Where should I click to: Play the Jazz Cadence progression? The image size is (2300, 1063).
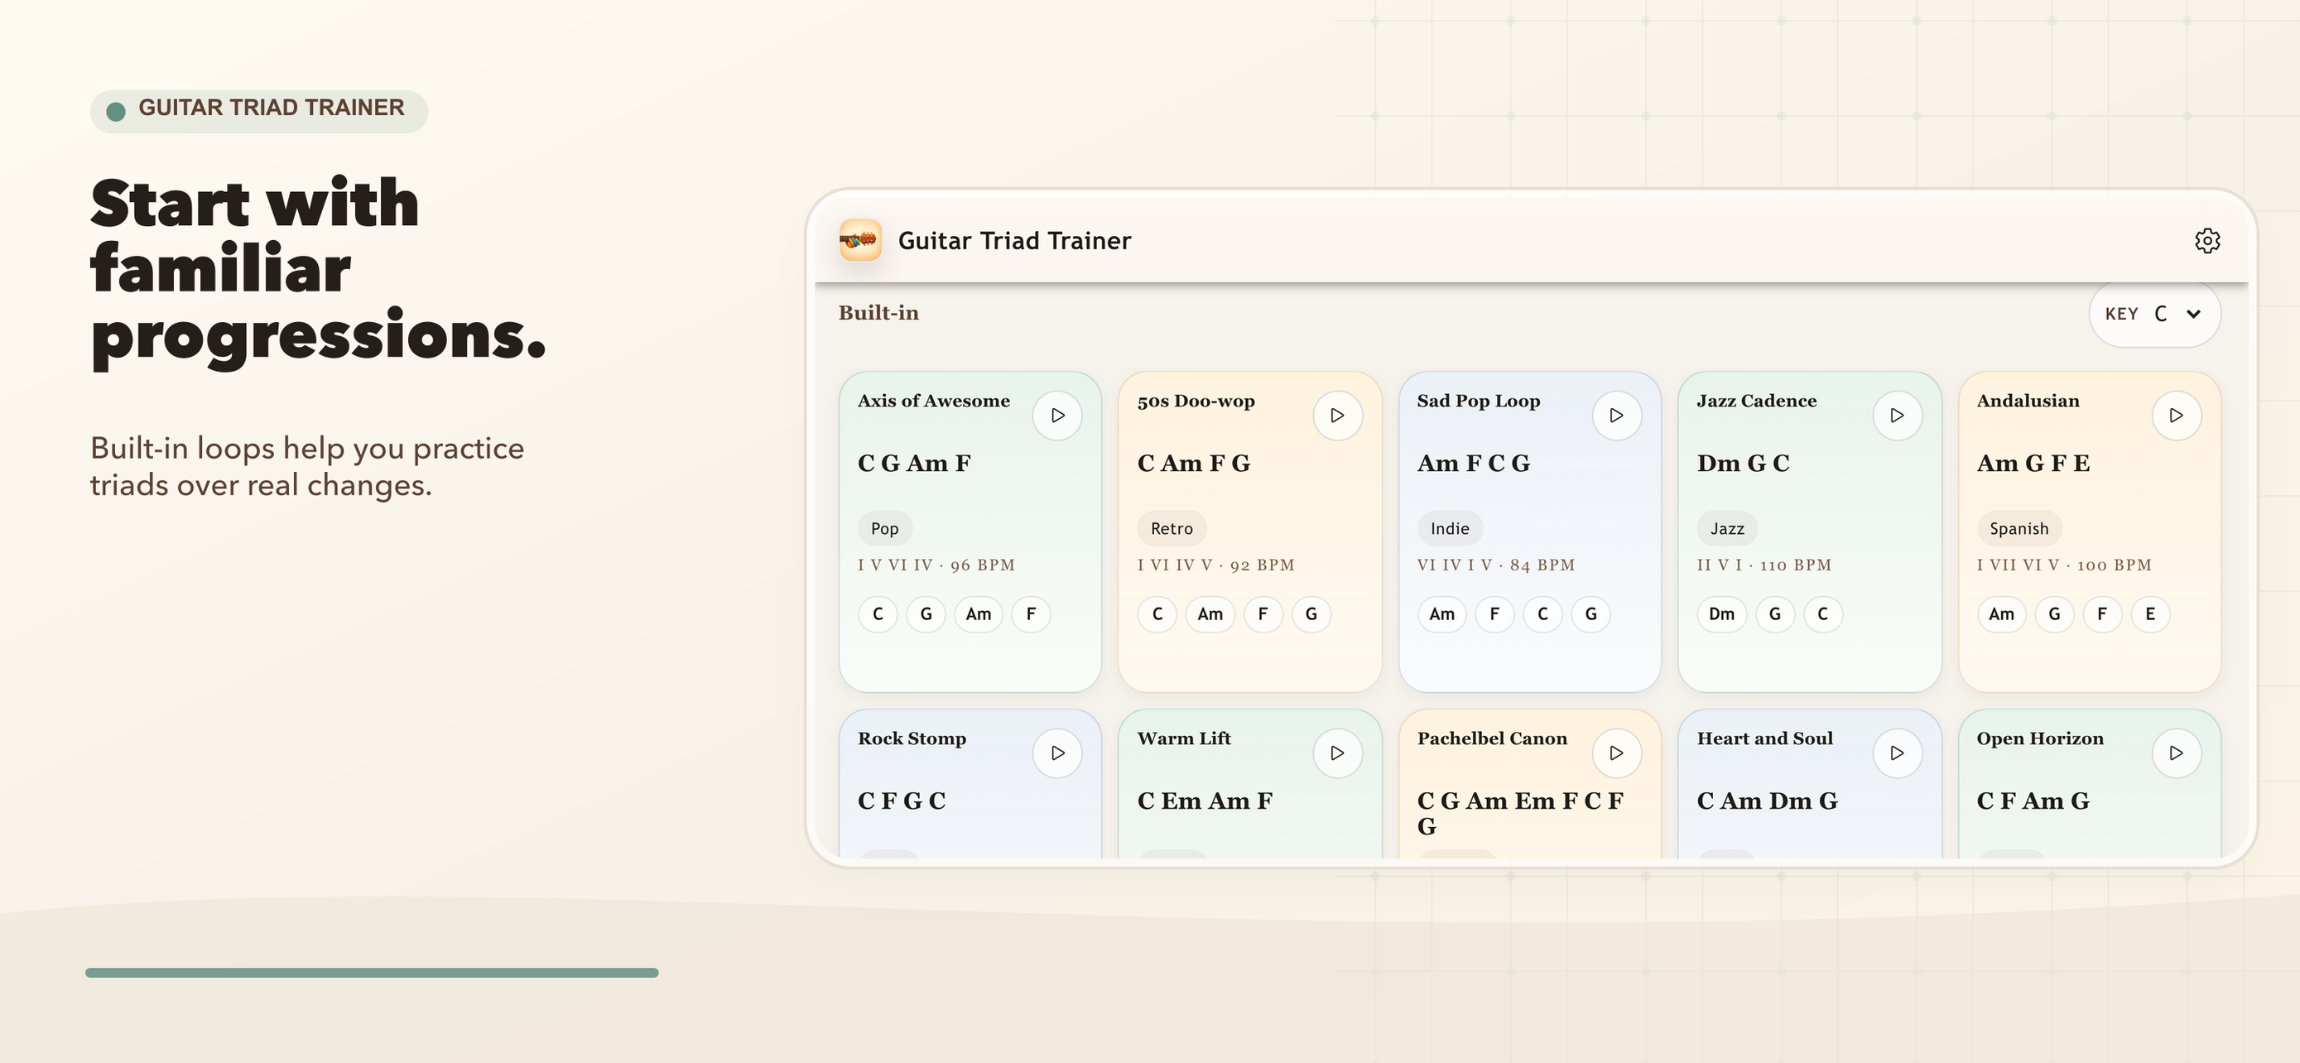pyautogui.click(x=1898, y=415)
